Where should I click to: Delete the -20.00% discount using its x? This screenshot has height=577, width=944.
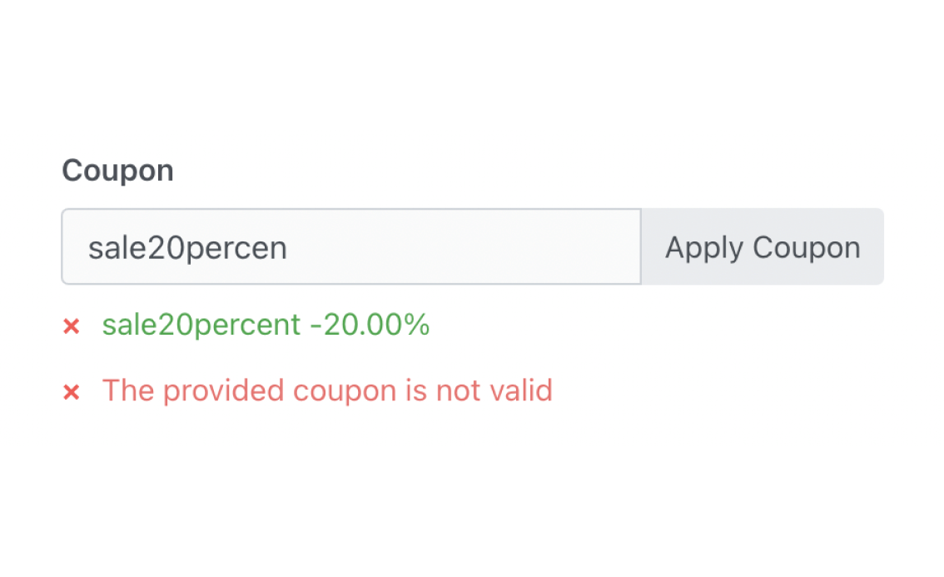(x=72, y=326)
